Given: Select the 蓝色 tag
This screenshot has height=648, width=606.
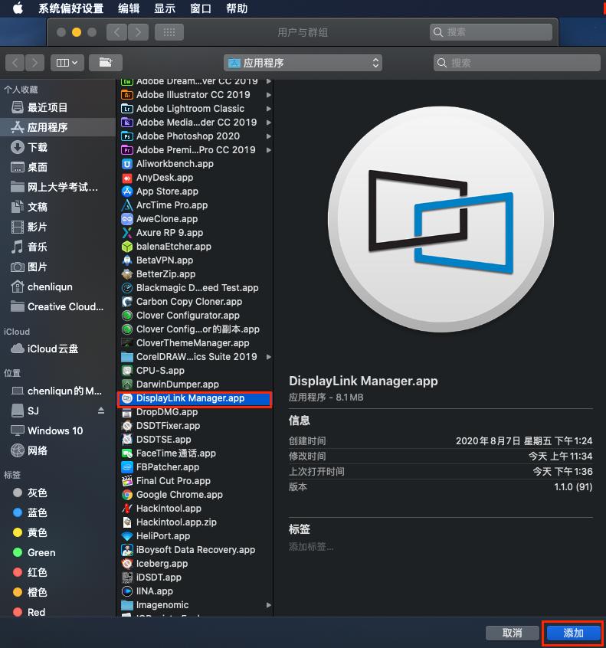Looking at the screenshot, I should pos(58,512).
